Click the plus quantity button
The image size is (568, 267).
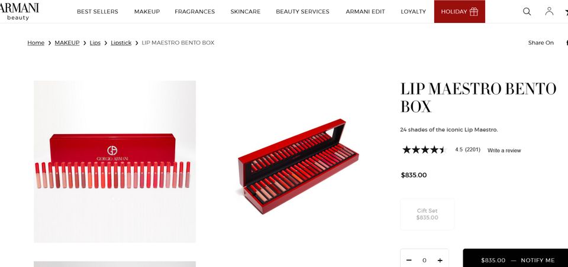440,260
